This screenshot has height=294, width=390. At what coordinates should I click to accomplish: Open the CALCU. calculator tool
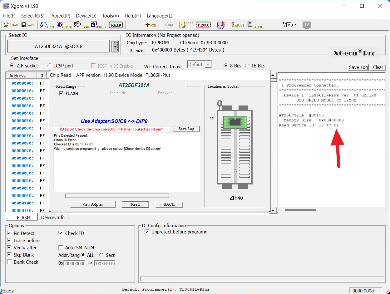[x=255, y=25]
